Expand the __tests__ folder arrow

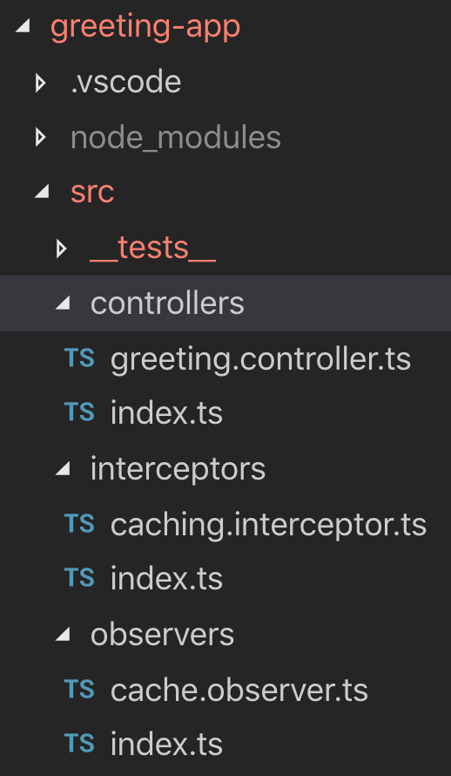click(61, 248)
